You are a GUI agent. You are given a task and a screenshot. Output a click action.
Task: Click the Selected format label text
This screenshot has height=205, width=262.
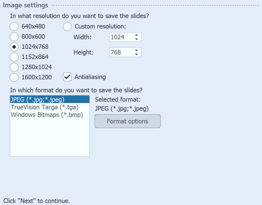[x=118, y=99]
